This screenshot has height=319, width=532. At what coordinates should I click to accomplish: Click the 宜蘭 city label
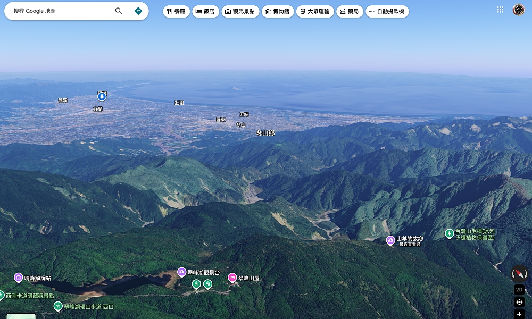coord(98,109)
